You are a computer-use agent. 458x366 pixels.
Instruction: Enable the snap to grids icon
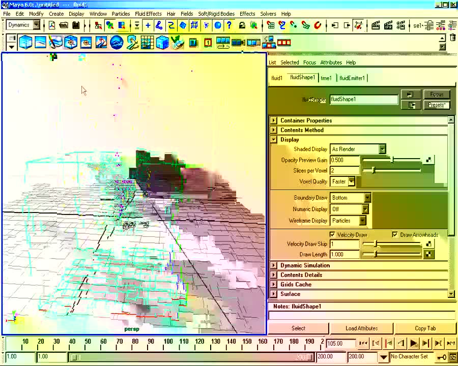pyautogui.click(x=271, y=25)
